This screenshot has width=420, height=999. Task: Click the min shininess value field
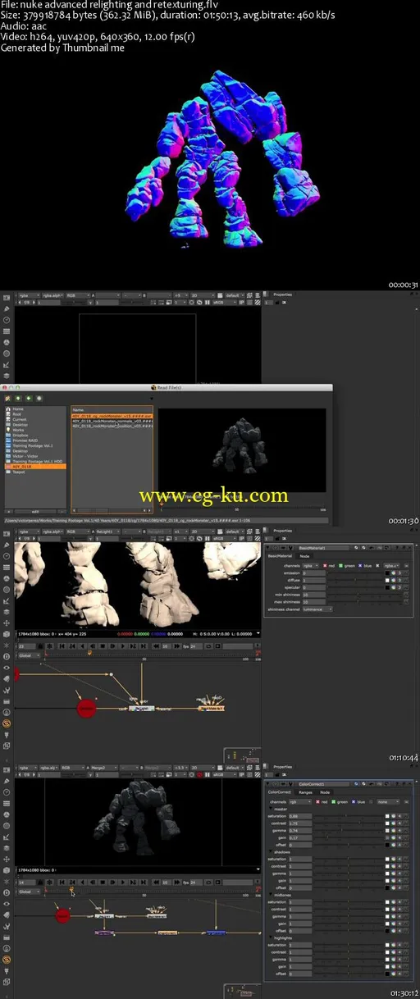pos(314,595)
